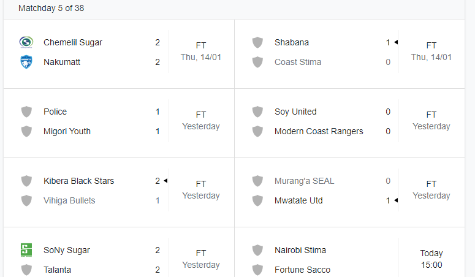Open the Modern Coast Rangers team link
This screenshot has height=277, width=475.
[x=319, y=131]
